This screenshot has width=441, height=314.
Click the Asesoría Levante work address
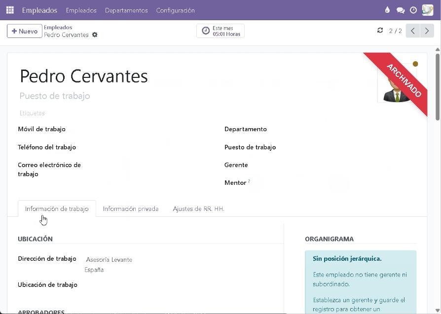[x=109, y=260]
